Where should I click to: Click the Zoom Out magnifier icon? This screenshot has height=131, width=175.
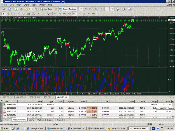101,9
